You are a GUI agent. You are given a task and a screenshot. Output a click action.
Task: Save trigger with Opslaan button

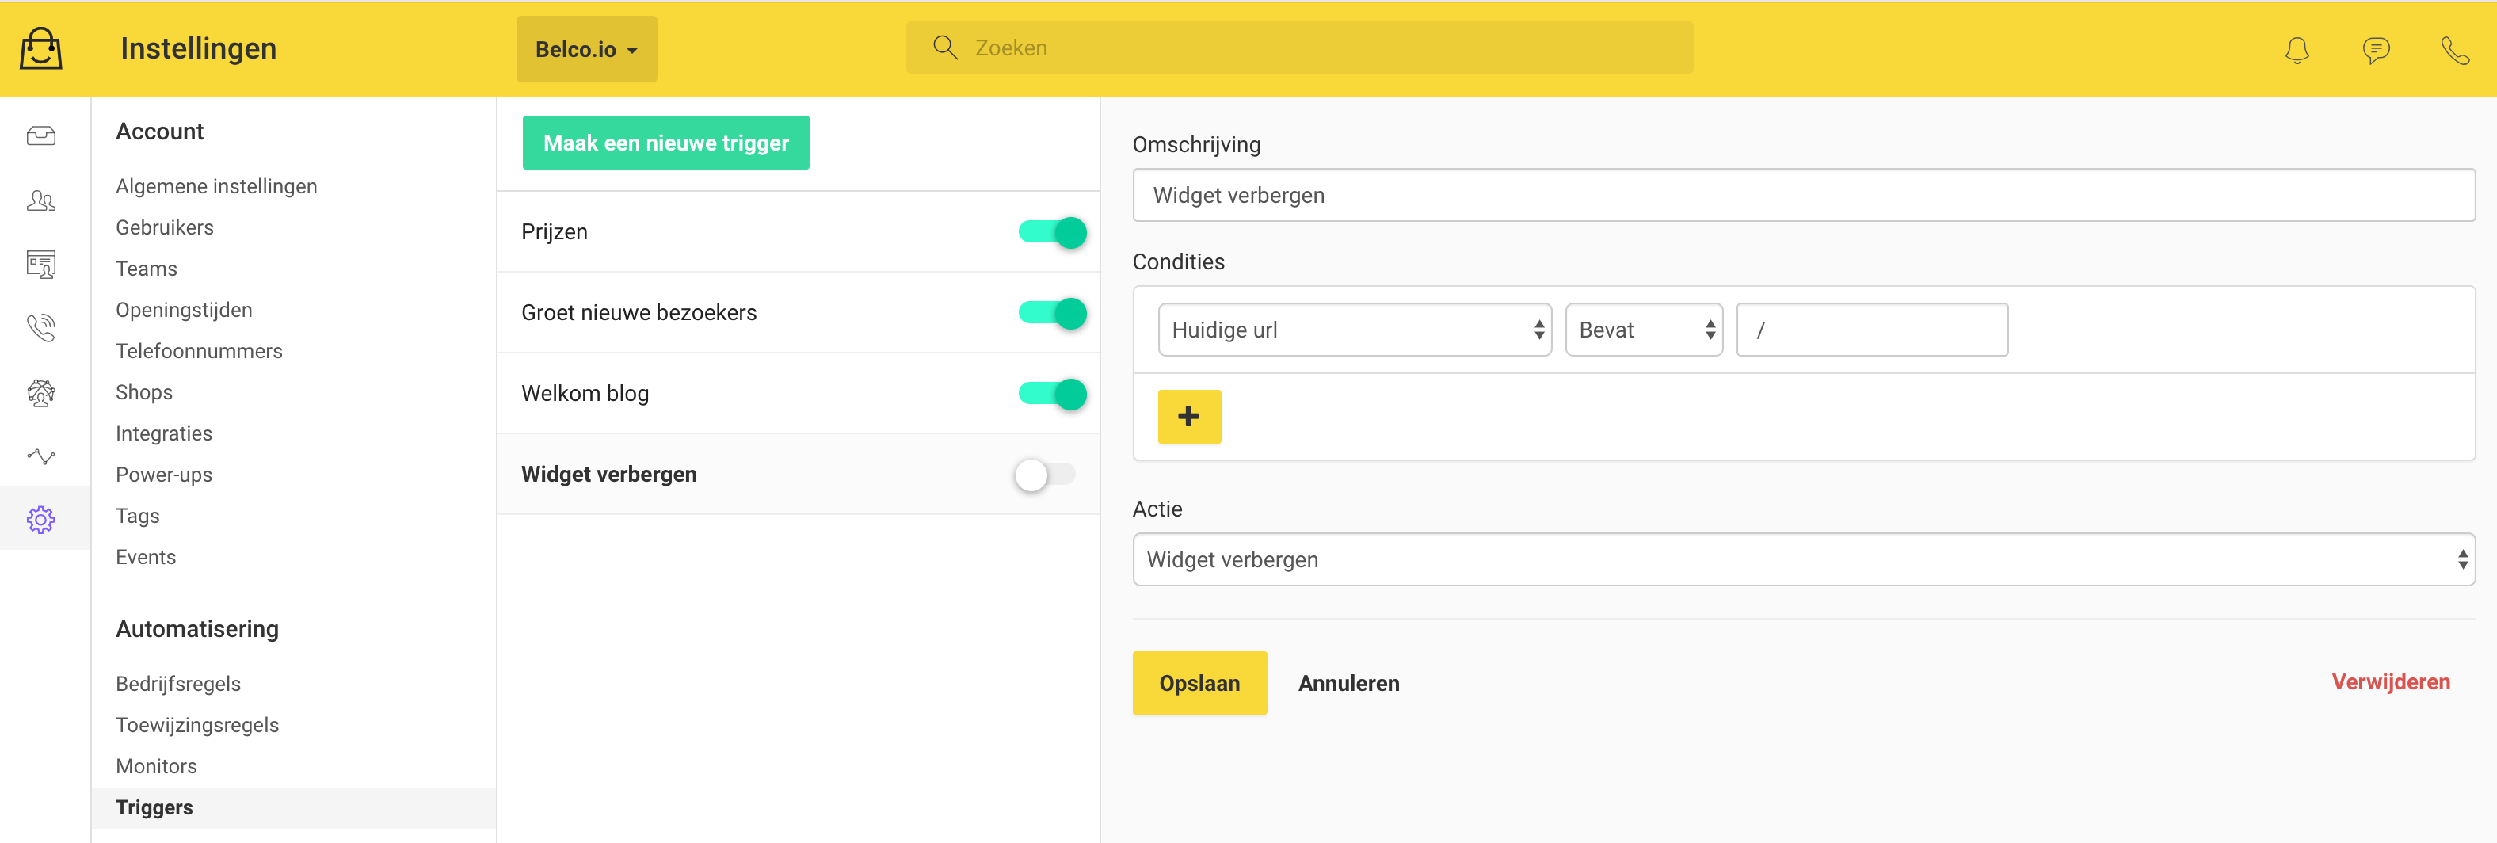pos(1199,683)
